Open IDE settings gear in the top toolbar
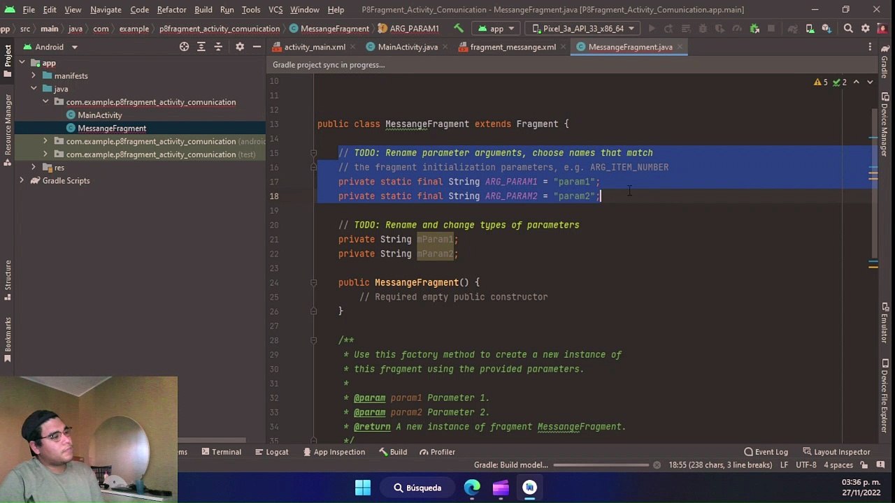The height and width of the screenshot is (503, 895). click(866, 29)
